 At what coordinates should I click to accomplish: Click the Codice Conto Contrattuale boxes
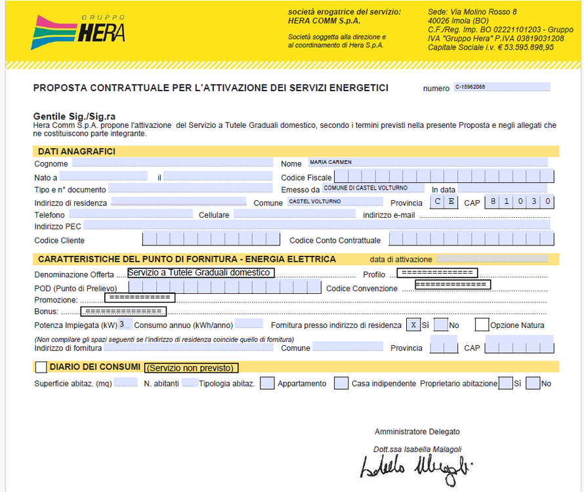tap(472, 238)
